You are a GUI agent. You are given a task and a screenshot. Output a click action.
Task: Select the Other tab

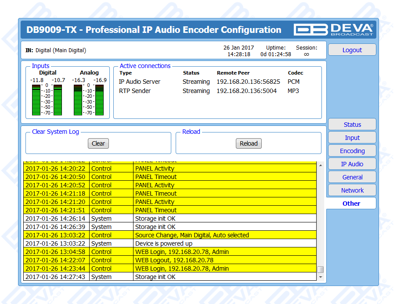pyautogui.click(x=351, y=204)
